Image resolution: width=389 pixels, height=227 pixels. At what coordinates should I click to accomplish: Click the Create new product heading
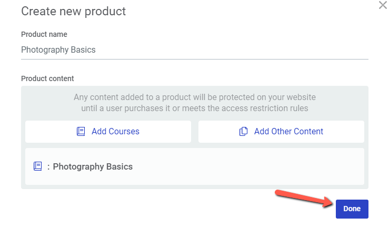click(x=74, y=12)
